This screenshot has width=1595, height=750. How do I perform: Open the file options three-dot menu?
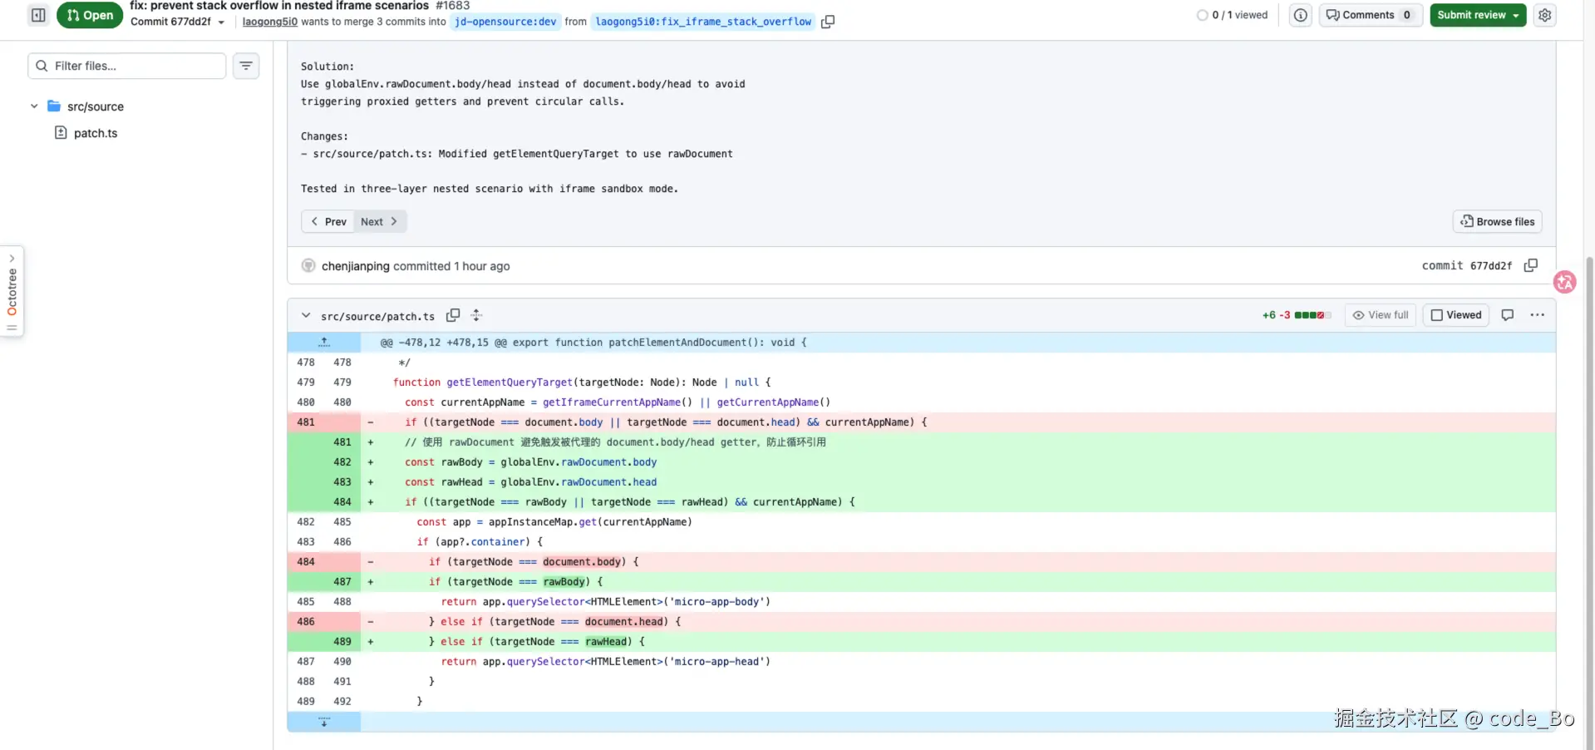[x=1537, y=315]
